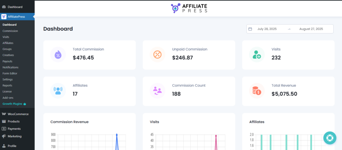Expand the Products sidebar menu
342x150 pixels.
[x=14, y=121]
